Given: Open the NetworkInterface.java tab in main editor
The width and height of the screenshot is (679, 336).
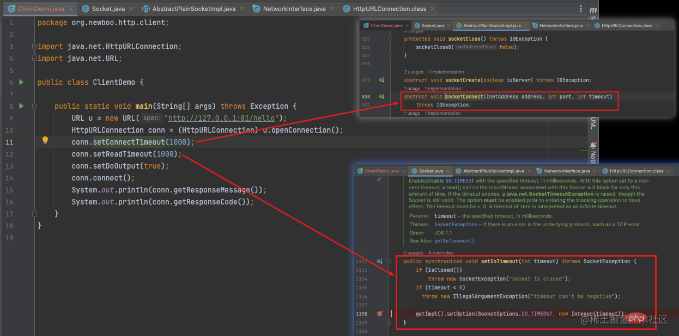Looking at the screenshot, I should 294,9.
